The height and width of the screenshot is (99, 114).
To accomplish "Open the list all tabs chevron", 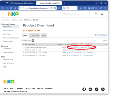I will [88, 3].
